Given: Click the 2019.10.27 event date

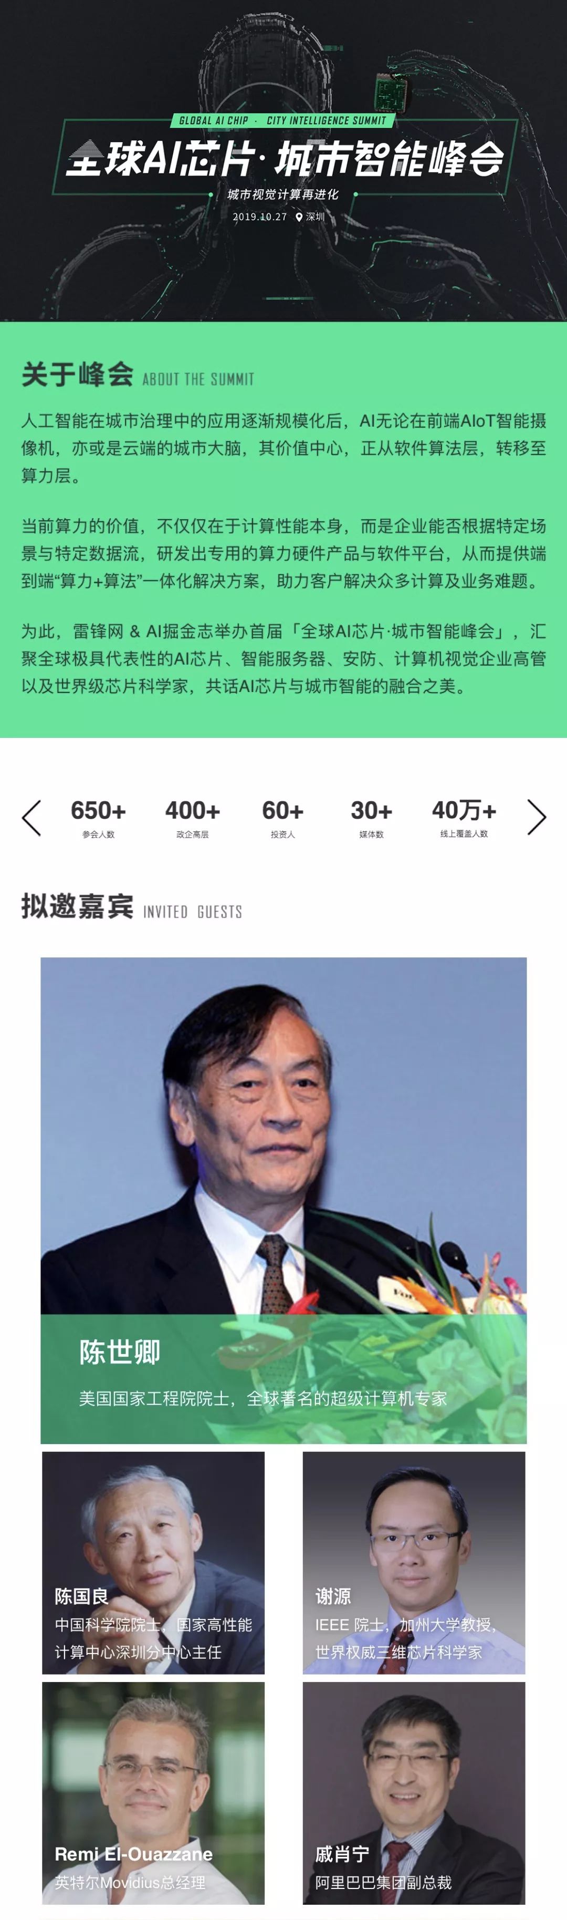Looking at the screenshot, I should (x=259, y=217).
